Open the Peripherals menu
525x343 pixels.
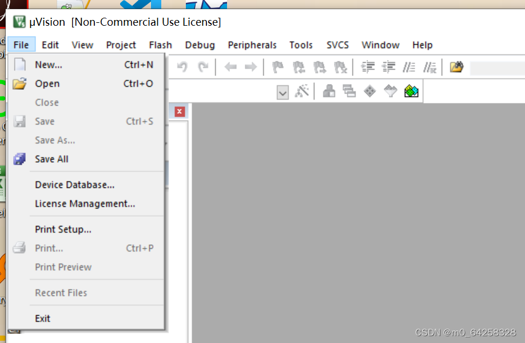(x=252, y=45)
